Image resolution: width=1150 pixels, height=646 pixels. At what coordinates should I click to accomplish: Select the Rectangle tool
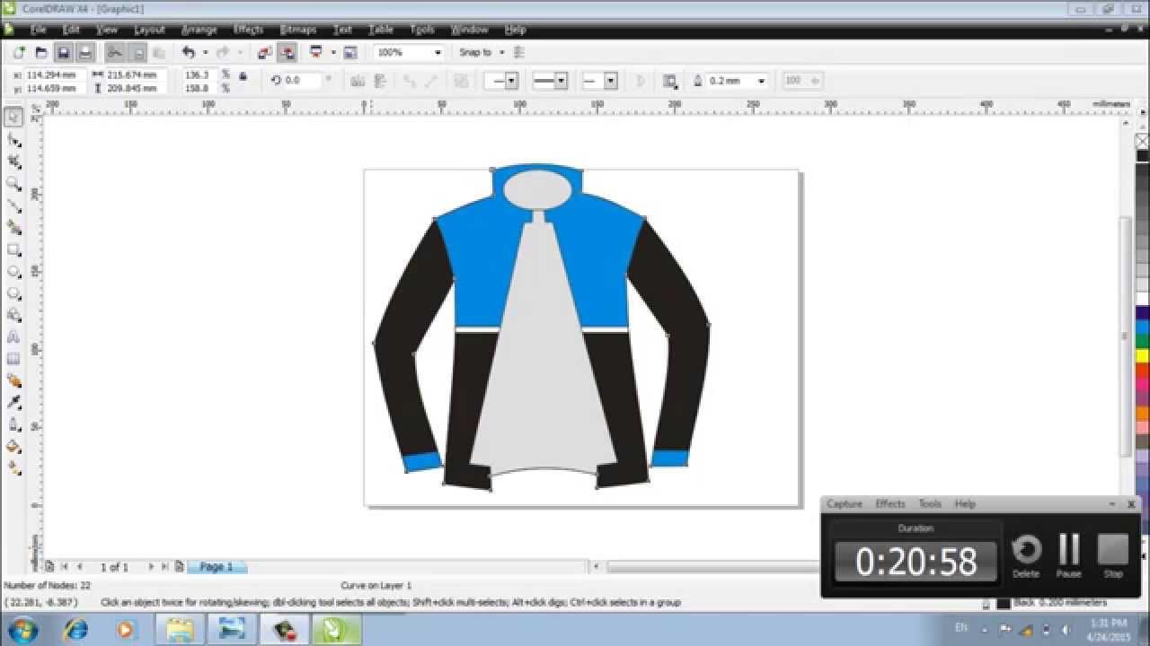pyautogui.click(x=13, y=249)
